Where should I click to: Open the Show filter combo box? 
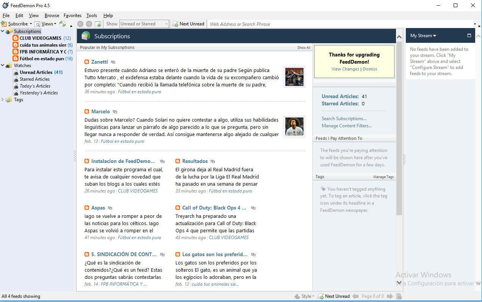pos(144,24)
